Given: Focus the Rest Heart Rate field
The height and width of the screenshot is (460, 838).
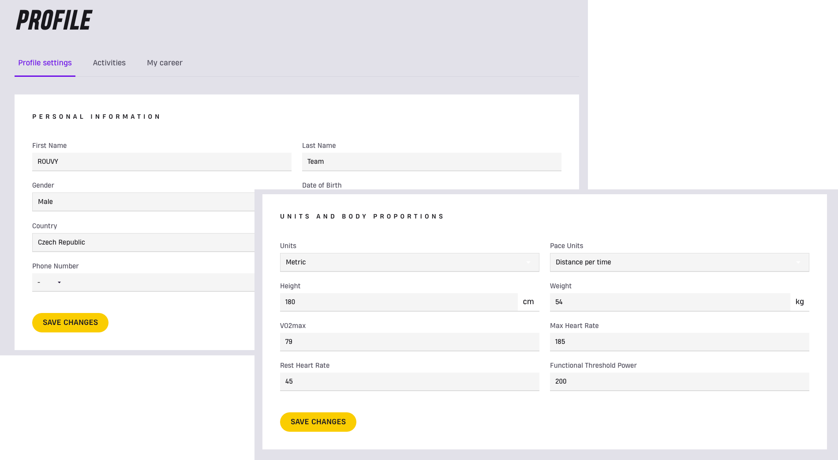Looking at the screenshot, I should pos(409,381).
